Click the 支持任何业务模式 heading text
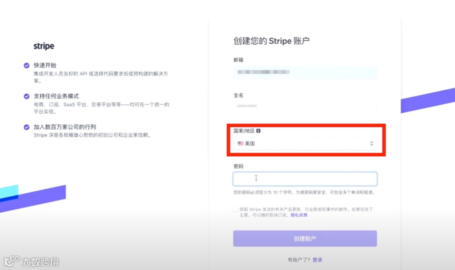455x270 pixels. [x=56, y=96]
